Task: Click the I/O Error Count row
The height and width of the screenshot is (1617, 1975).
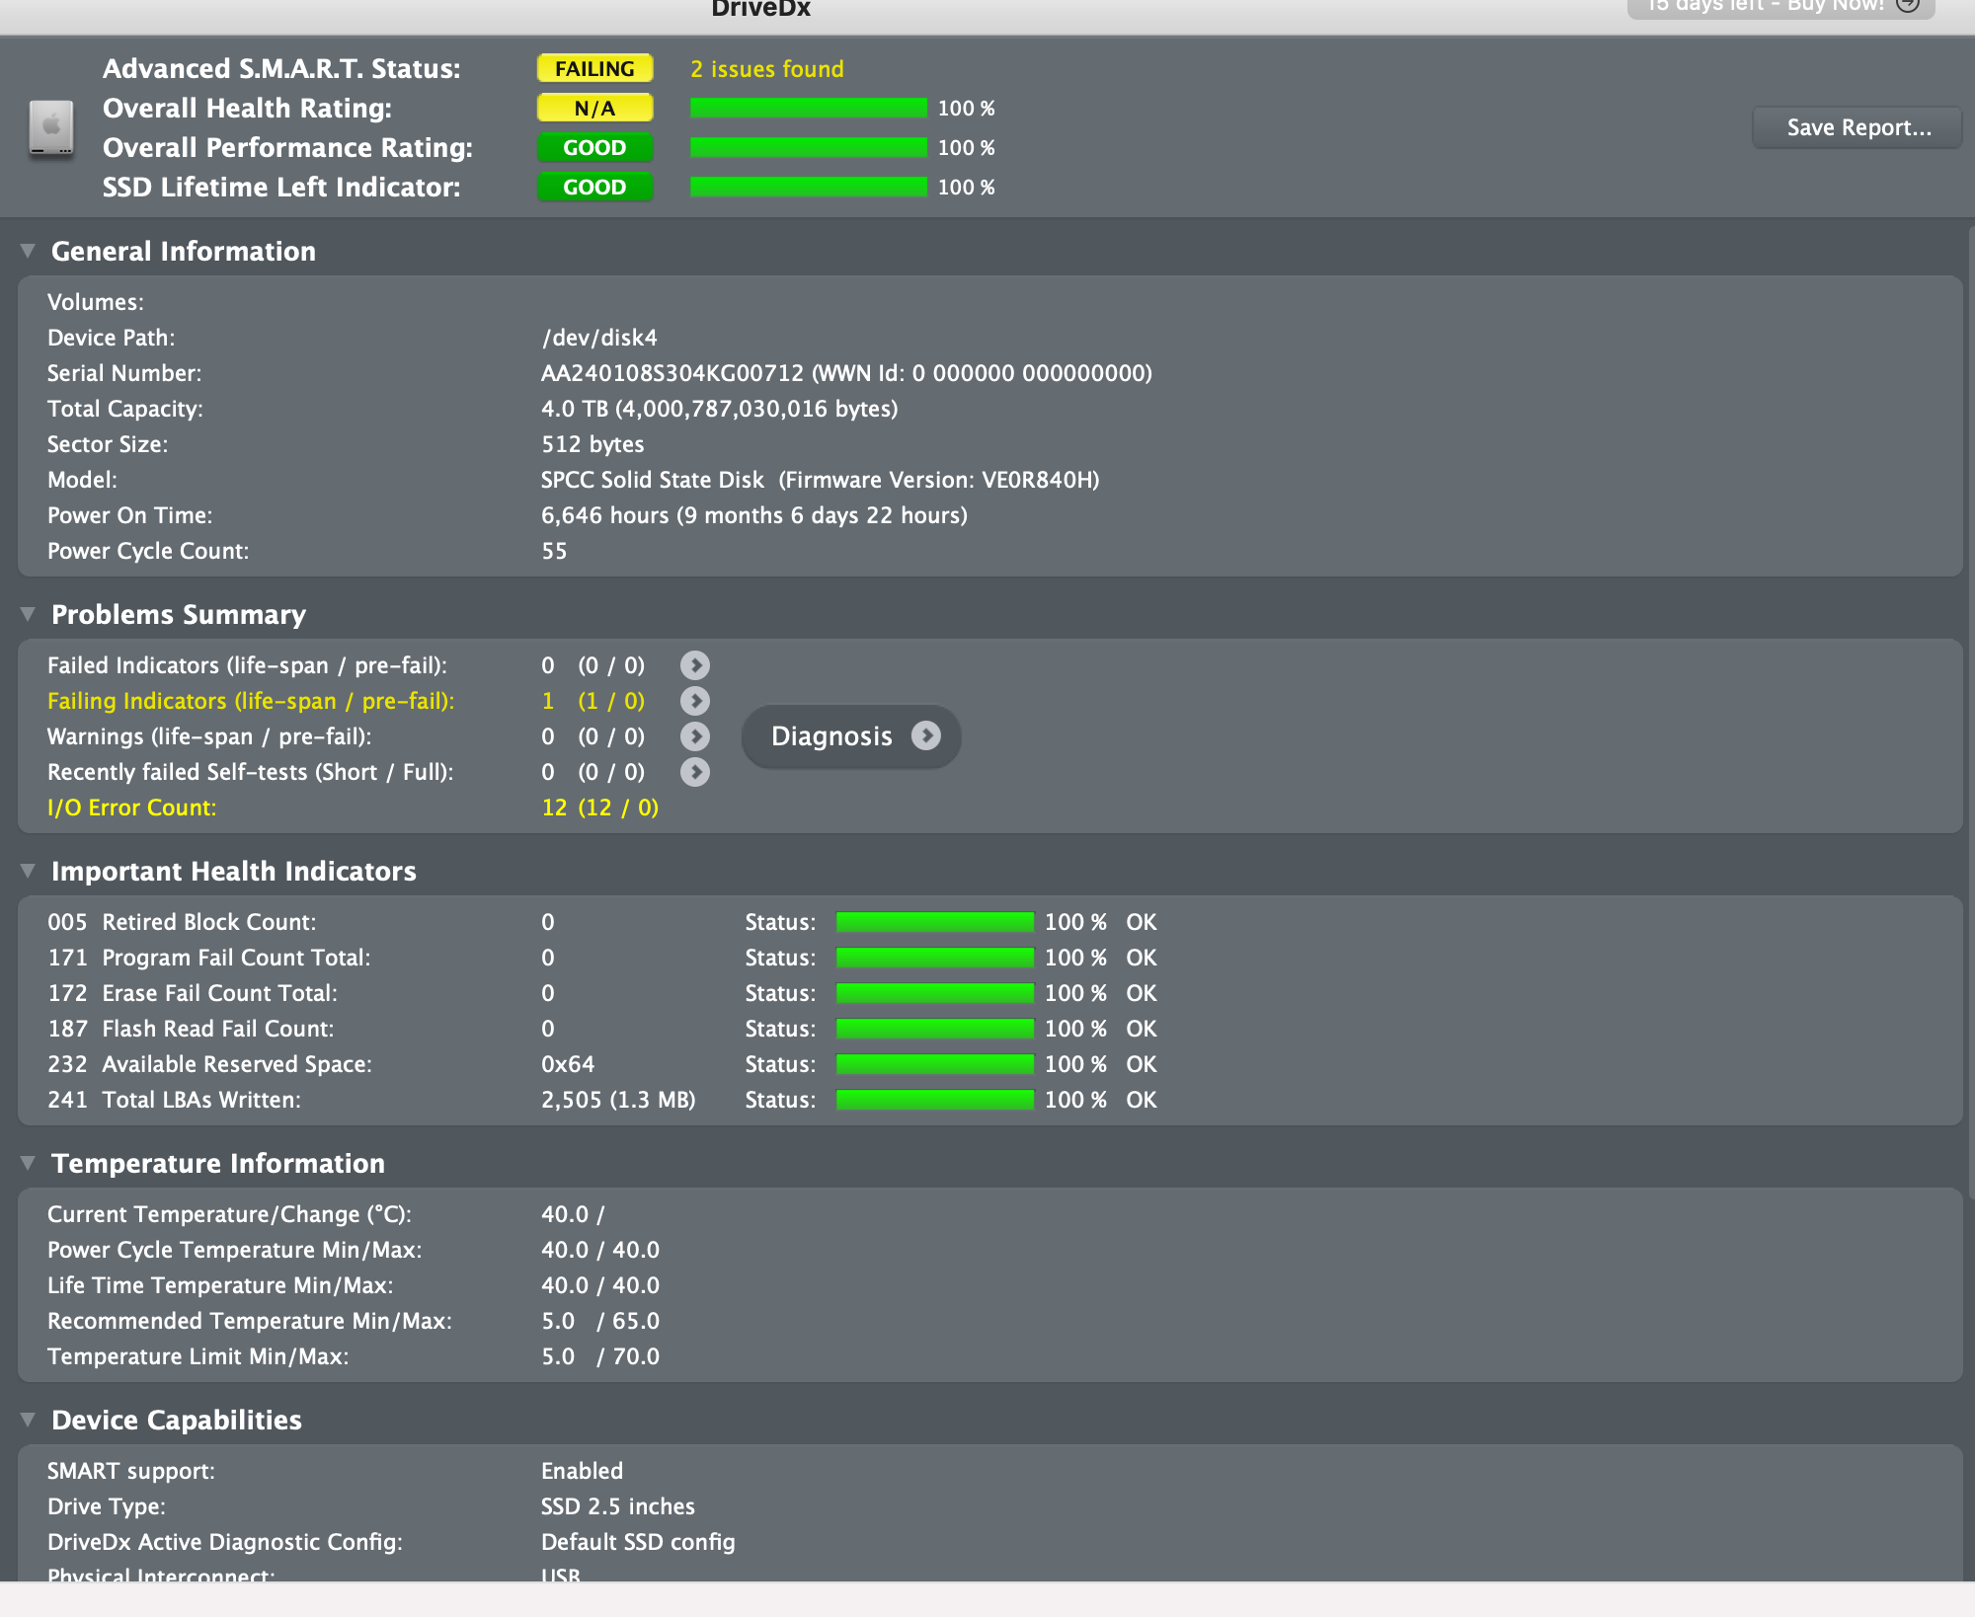Action: click(x=131, y=808)
